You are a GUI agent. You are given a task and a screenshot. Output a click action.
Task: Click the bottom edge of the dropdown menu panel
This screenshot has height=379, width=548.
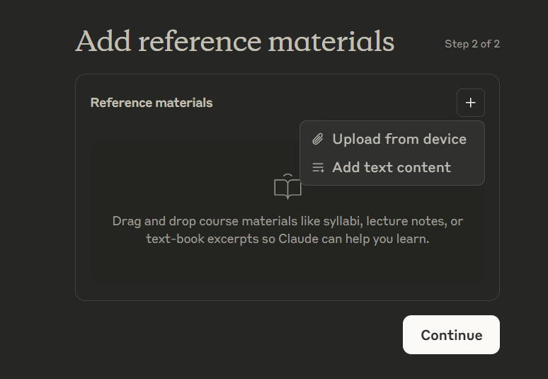tap(392, 185)
